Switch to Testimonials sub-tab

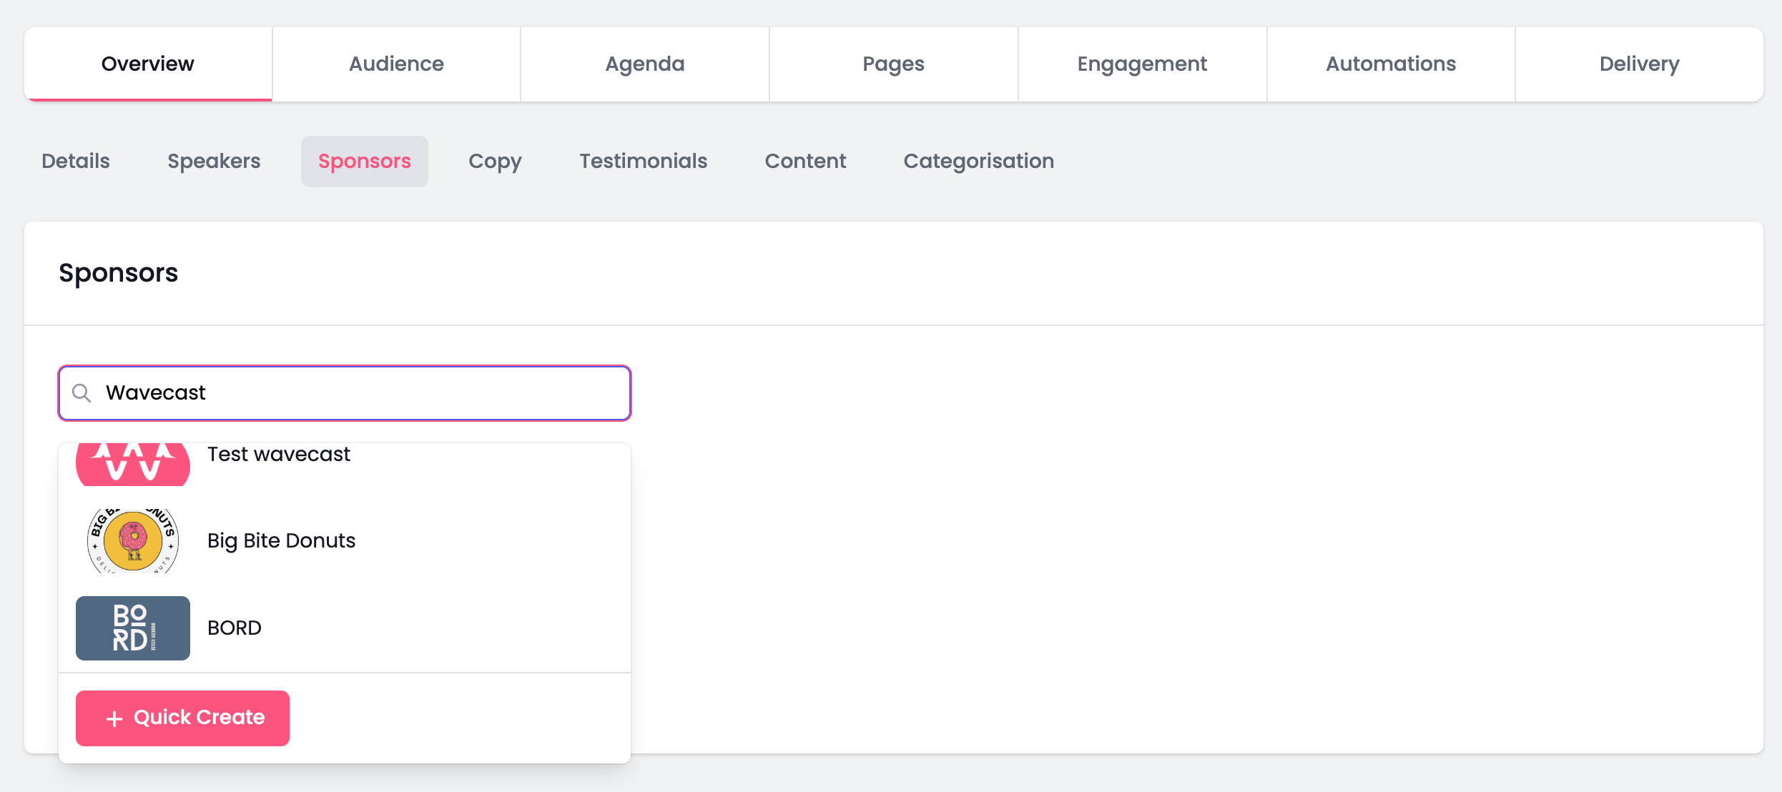[643, 162]
